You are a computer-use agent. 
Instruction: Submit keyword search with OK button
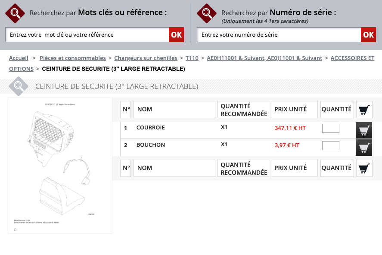click(x=176, y=35)
